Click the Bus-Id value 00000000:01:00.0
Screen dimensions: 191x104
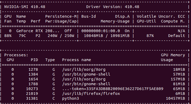click(101, 31)
